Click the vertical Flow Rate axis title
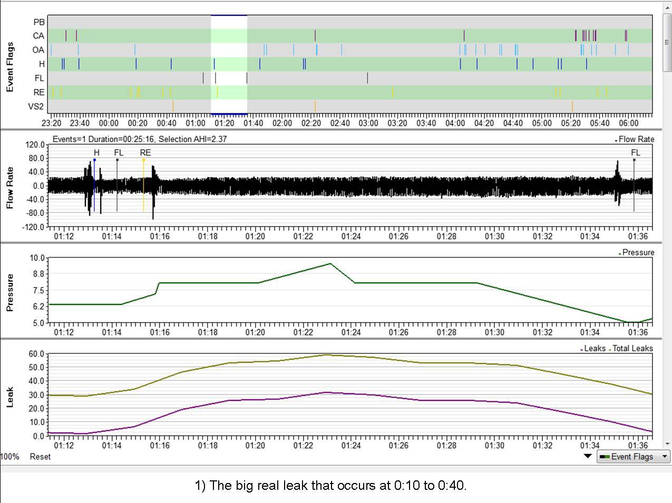 (9, 188)
